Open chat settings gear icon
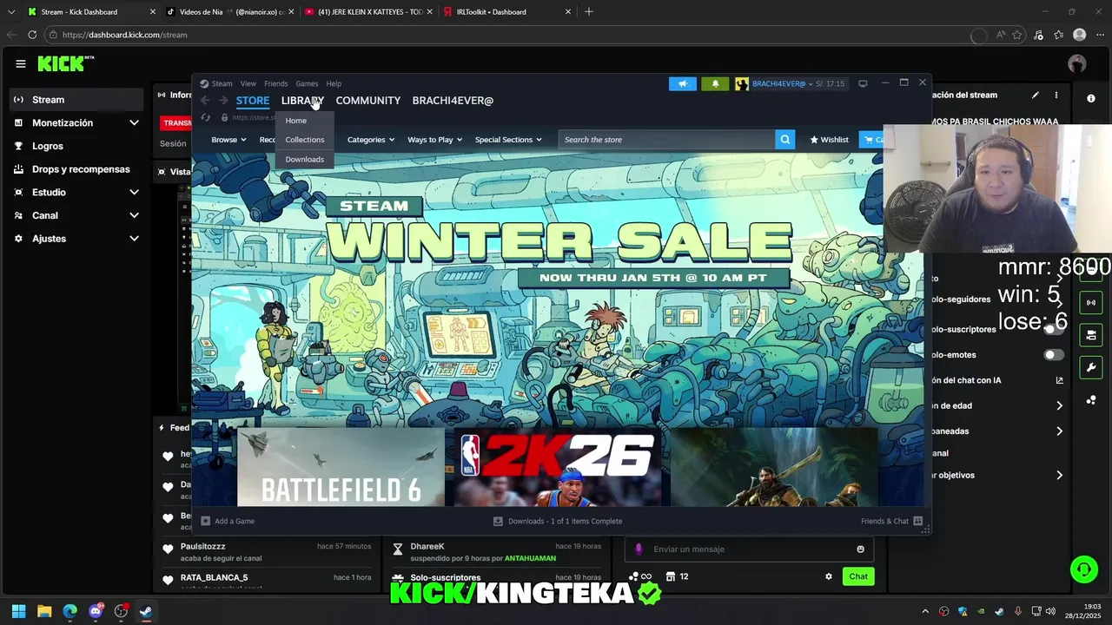1112x625 pixels. 829,576
